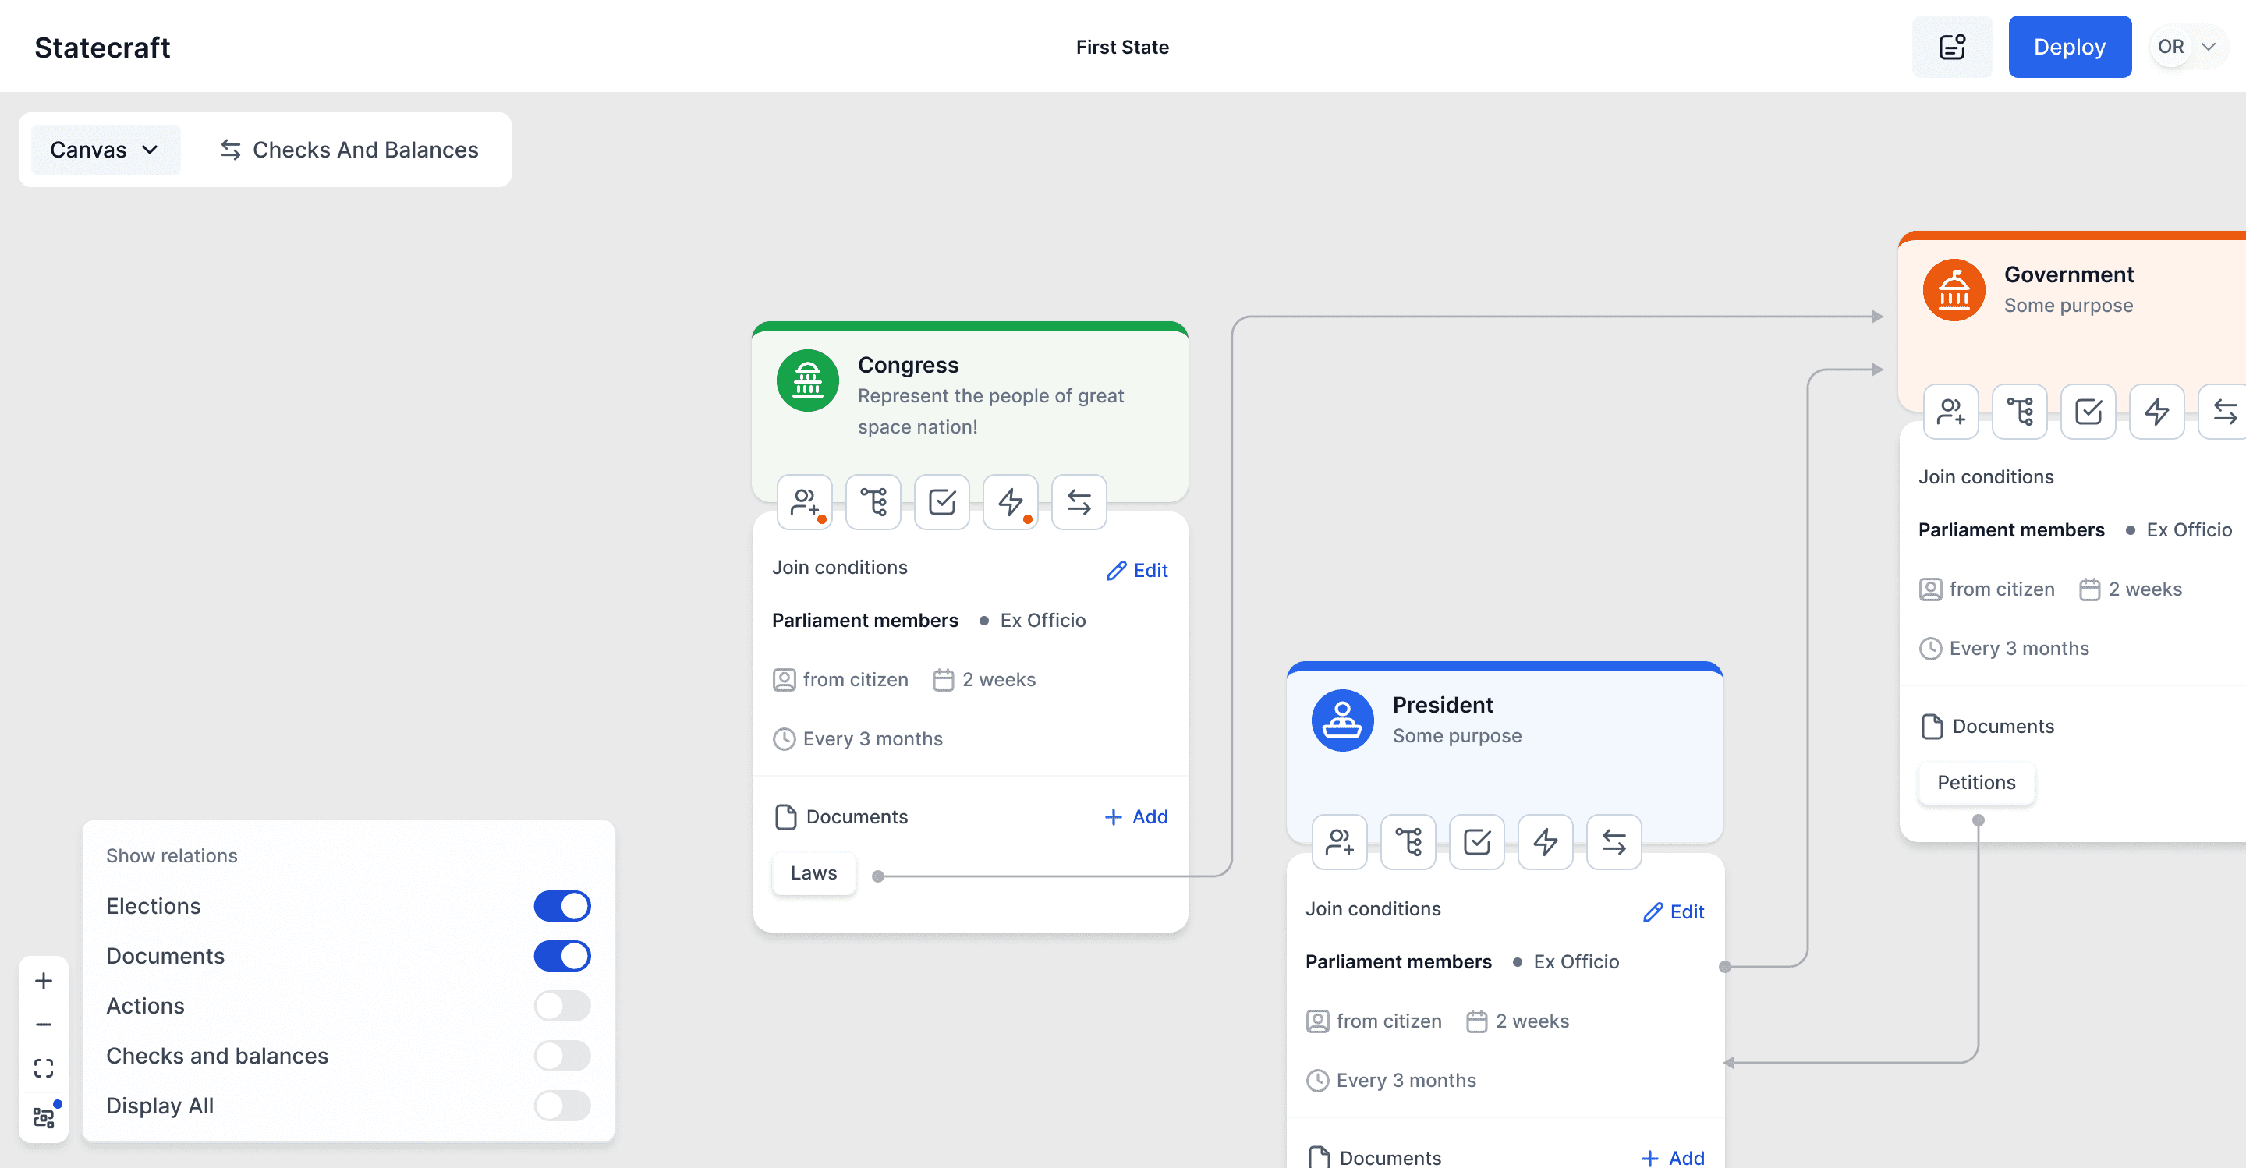Switch to Checks And Balances view
Image resolution: width=2246 pixels, height=1168 pixels.
[x=349, y=150]
